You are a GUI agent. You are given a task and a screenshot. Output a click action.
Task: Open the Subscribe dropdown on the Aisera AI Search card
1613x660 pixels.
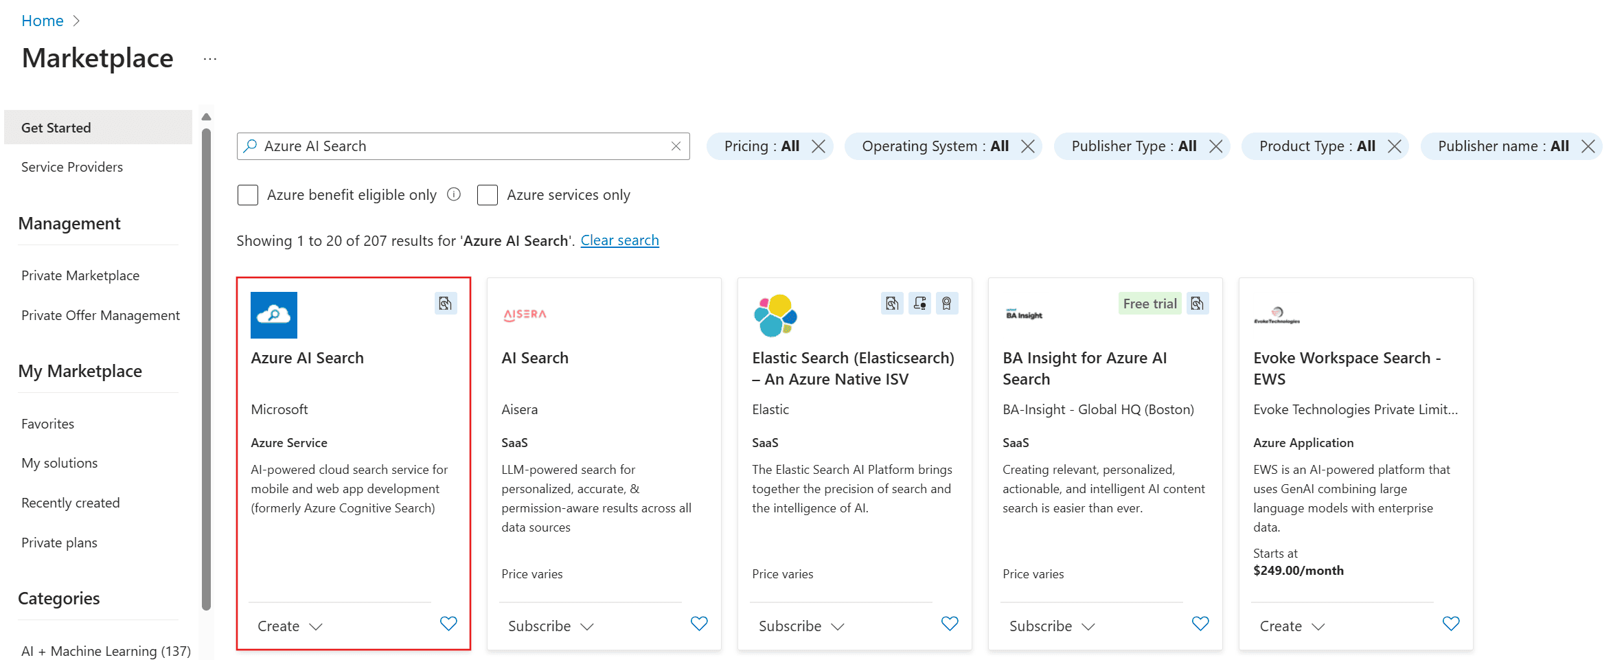550,626
